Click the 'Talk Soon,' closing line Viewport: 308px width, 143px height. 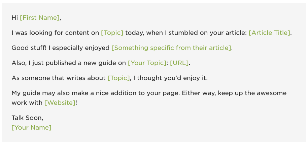pos(27,118)
